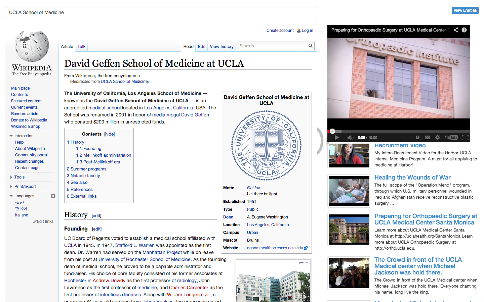This screenshot has height=302, width=484.
Task: Click edit link beside History heading
Action: click(x=96, y=215)
